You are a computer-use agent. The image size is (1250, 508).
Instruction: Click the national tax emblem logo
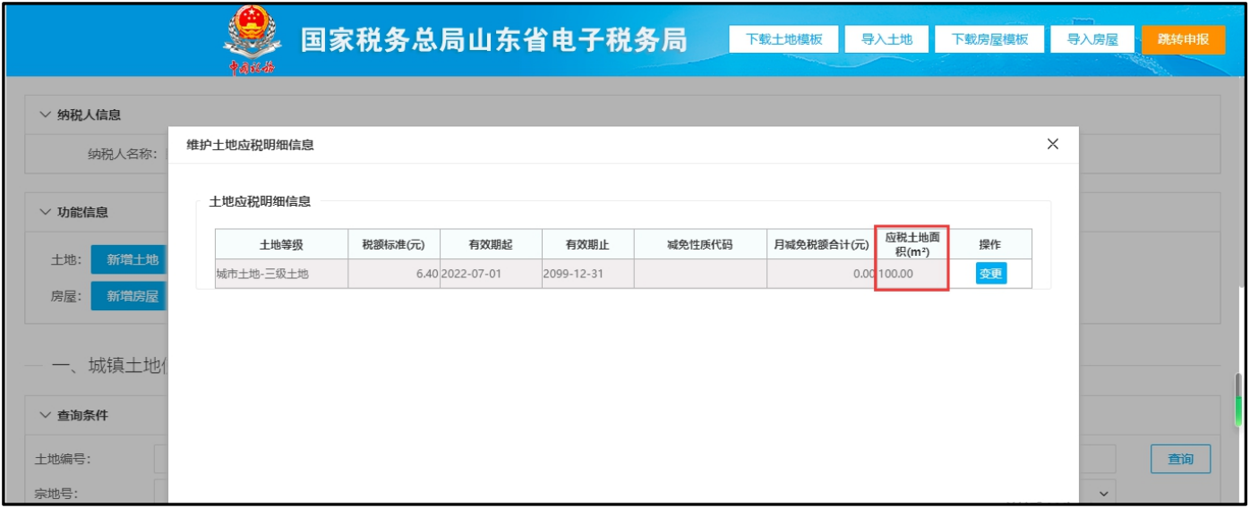pyautogui.click(x=252, y=39)
